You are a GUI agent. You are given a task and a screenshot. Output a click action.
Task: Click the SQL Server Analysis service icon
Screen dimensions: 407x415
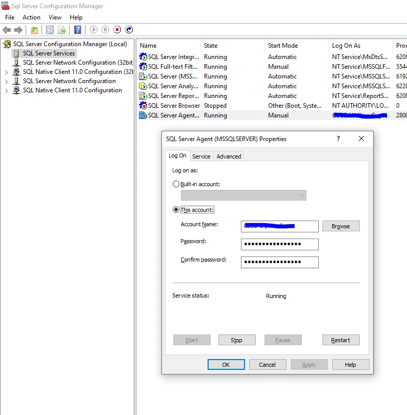[143, 86]
